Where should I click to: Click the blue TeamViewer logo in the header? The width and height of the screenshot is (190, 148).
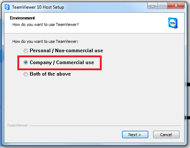point(173,23)
